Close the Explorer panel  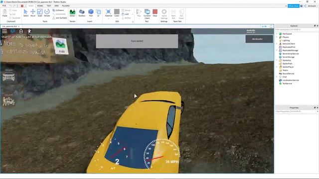click(318, 26)
